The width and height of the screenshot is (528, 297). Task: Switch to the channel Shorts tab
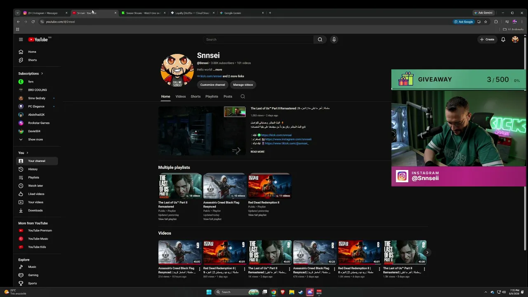tap(196, 97)
